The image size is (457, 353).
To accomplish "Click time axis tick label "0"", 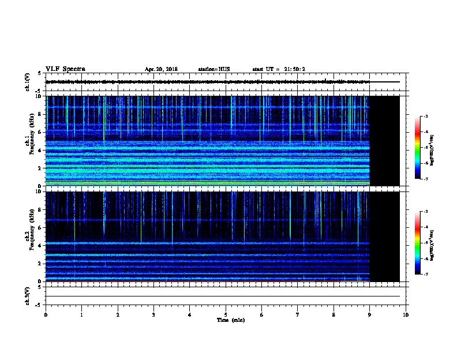I will [46, 315].
